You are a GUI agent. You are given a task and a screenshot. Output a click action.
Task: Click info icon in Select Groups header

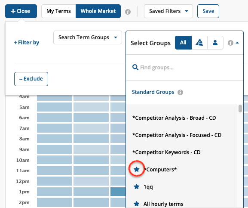(230, 43)
